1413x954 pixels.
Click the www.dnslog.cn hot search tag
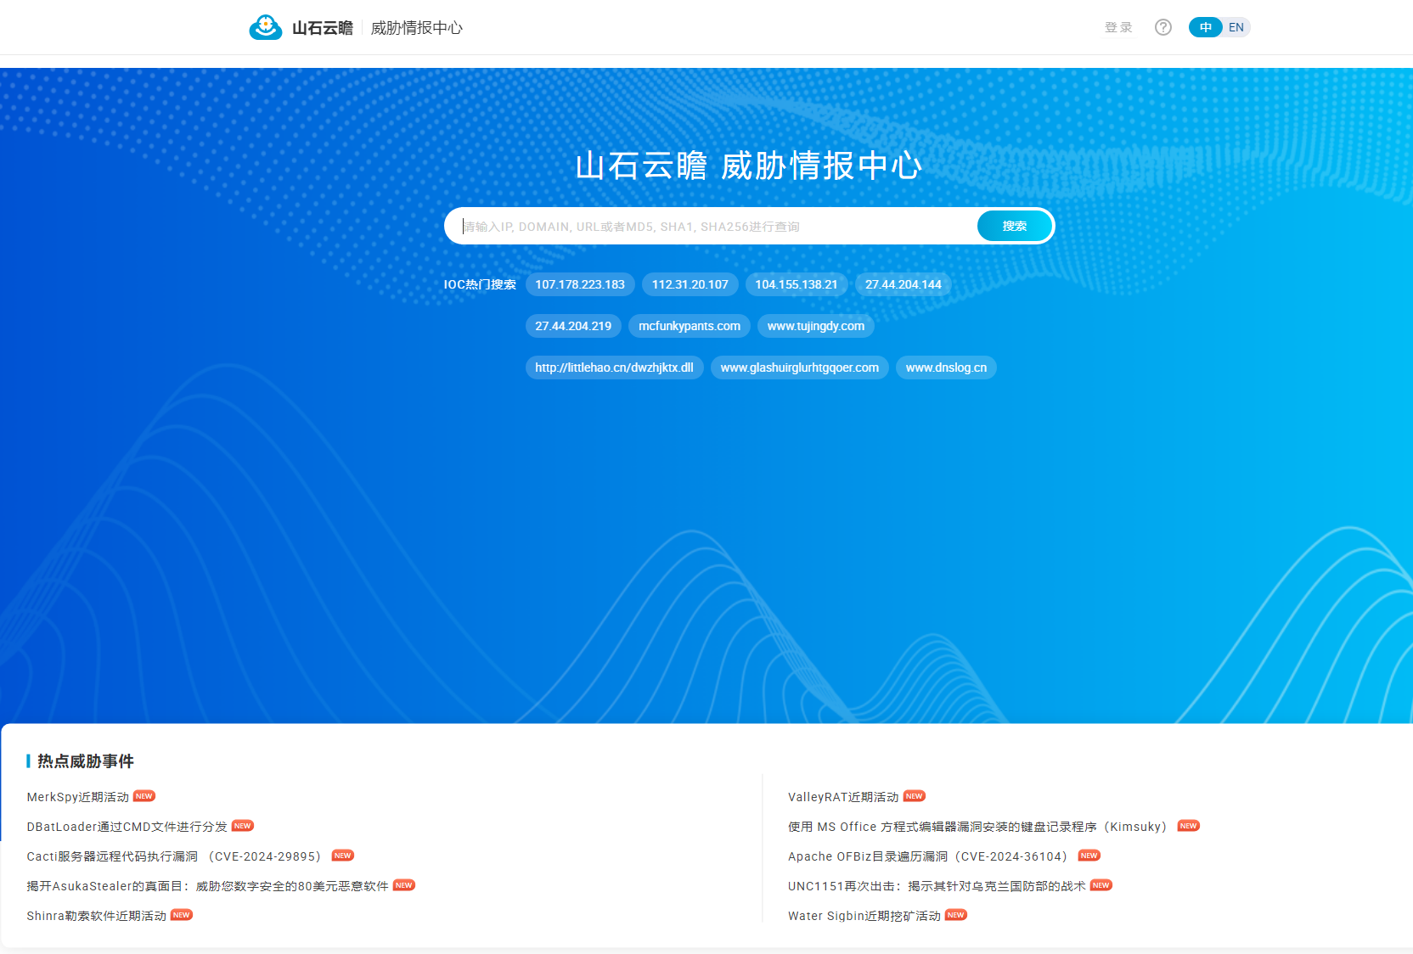pos(945,368)
